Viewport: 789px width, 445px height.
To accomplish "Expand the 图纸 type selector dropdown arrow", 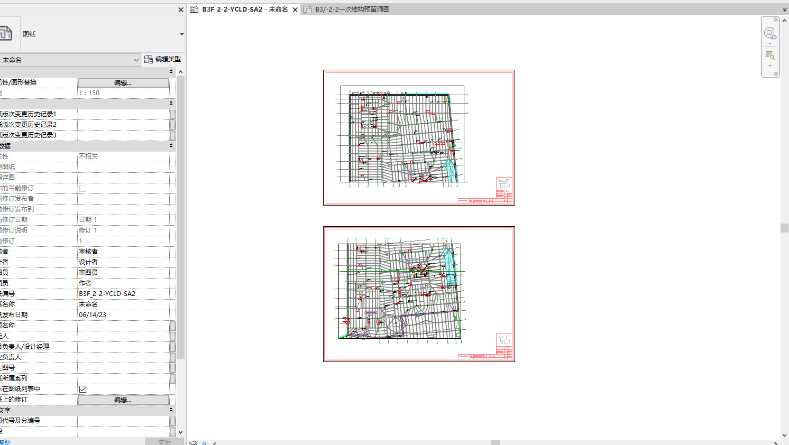I will [181, 34].
